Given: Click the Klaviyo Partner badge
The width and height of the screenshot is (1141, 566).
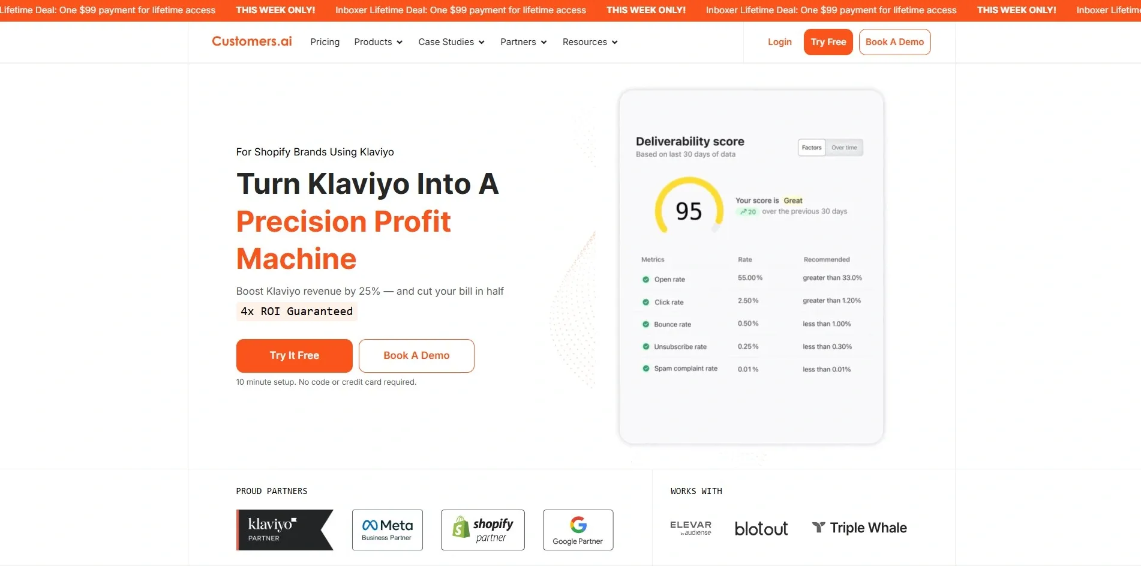Looking at the screenshot, I should 284,530.
